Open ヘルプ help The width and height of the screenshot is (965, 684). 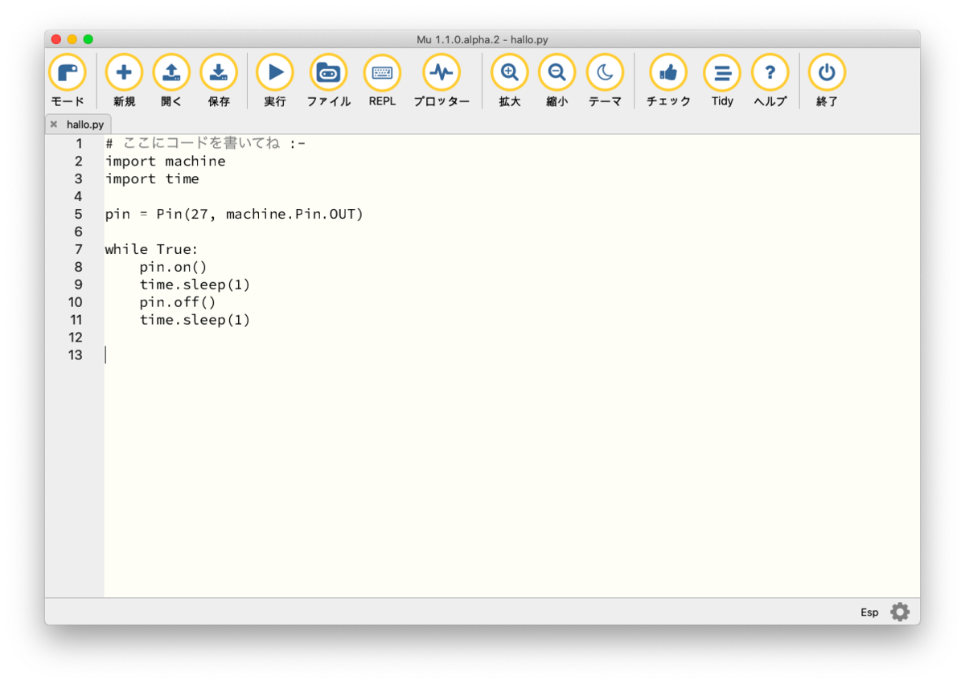click(x=770, y=81)
